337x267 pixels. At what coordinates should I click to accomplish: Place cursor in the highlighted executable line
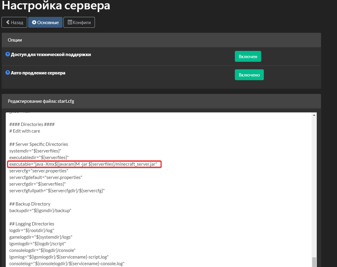84,164
